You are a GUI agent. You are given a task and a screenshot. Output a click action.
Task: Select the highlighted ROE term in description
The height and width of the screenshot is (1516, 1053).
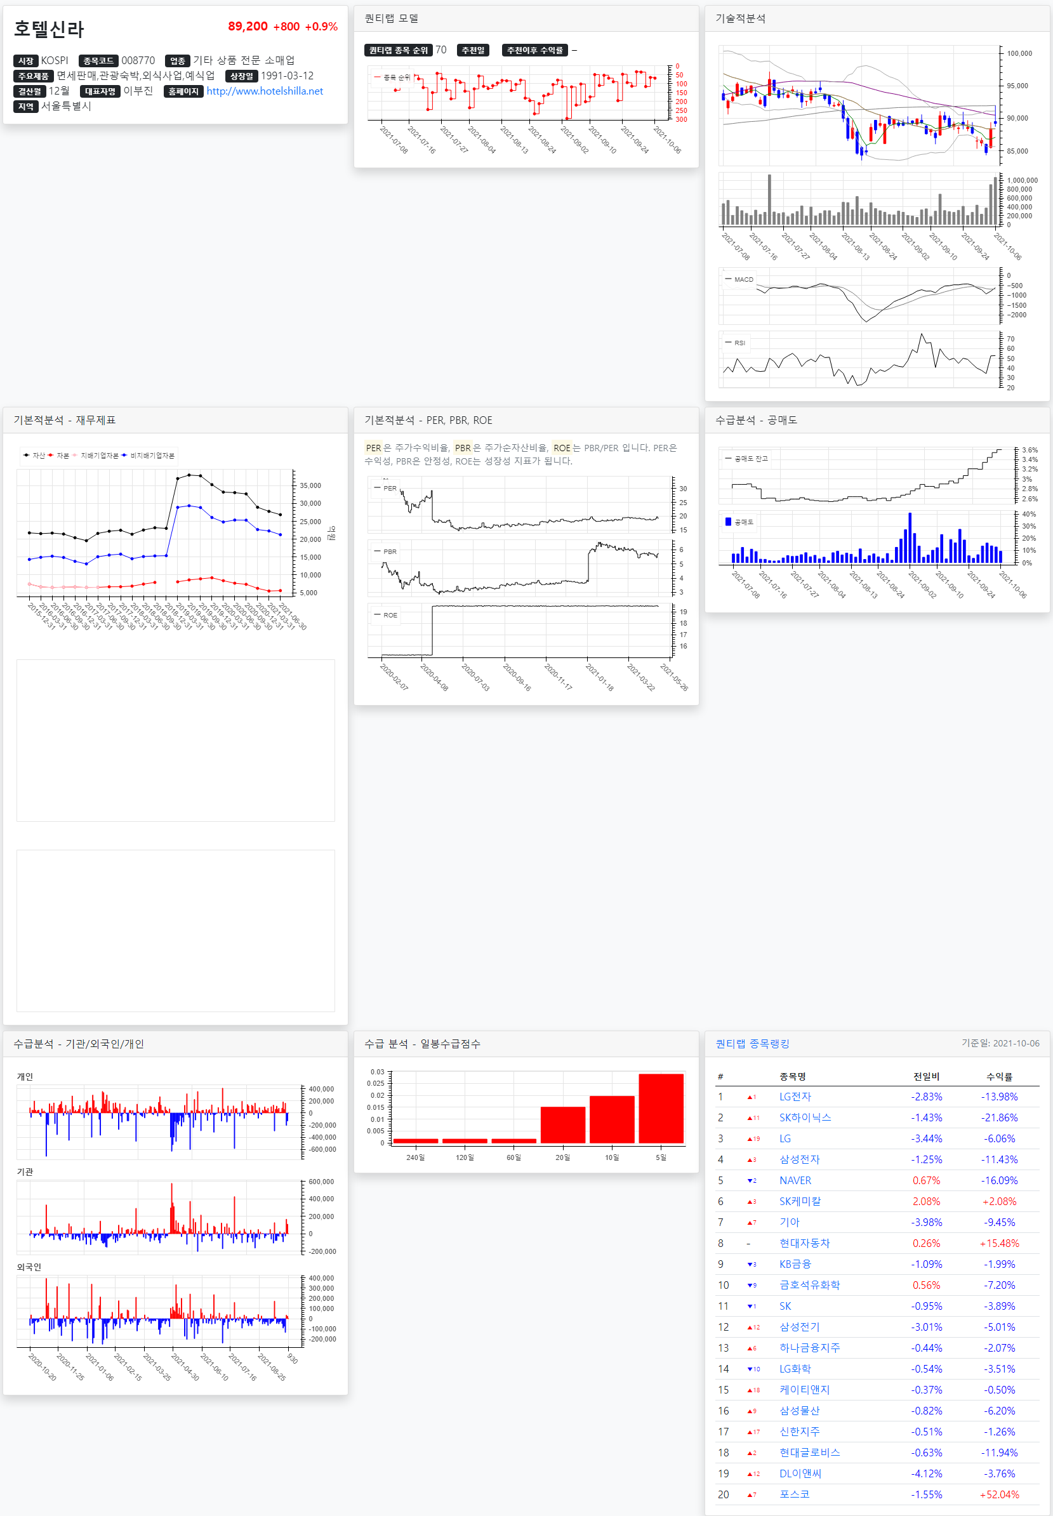pos(562,447)
